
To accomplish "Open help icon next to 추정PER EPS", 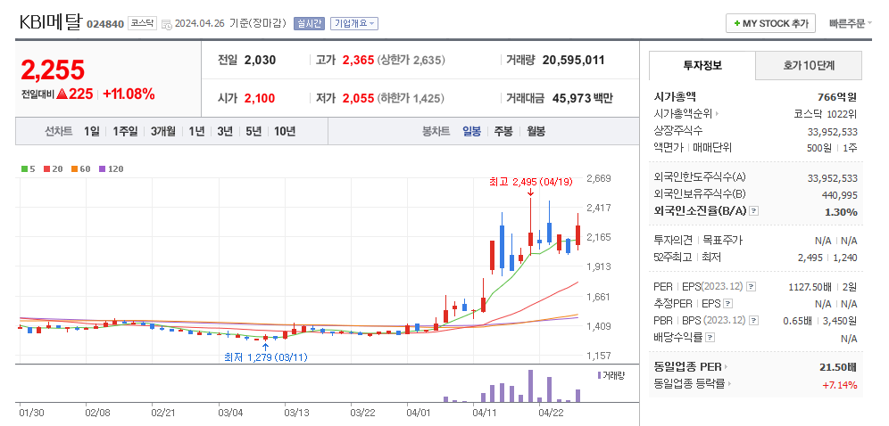I will coord(728,303).
